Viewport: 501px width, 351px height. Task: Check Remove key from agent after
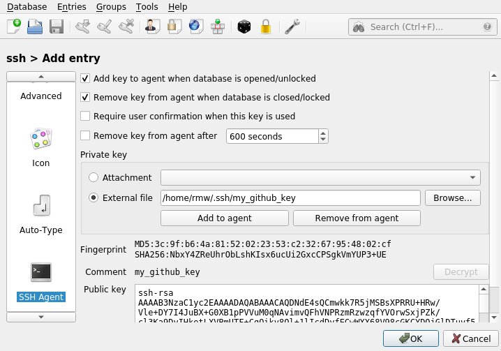click(x=85, y=135)
